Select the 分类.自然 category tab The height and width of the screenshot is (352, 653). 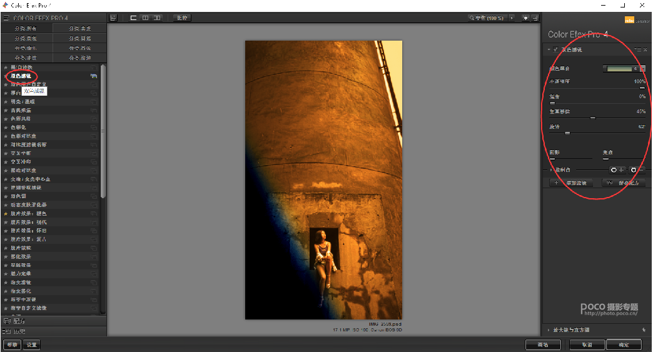tap(79, 38)
